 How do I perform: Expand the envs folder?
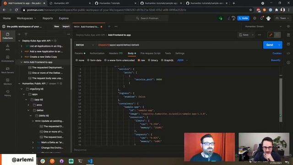[x=28, y=105]
